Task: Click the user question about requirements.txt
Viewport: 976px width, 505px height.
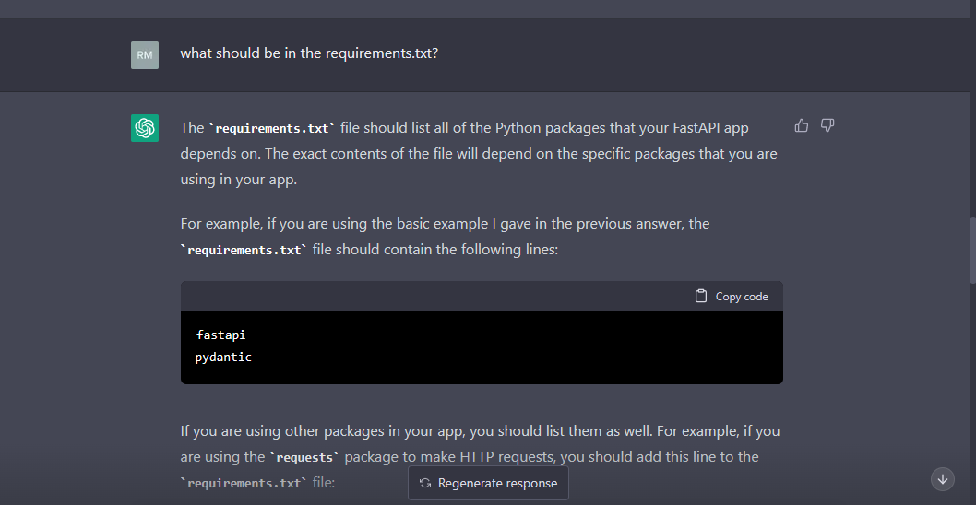Action: pyautogui.click(x=309, y=53)
